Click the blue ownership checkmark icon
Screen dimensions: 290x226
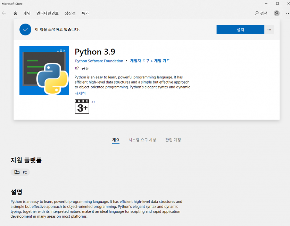25,29
